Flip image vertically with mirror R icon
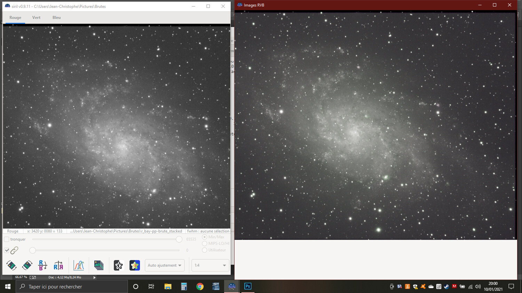522x293 pixels. 42,265
